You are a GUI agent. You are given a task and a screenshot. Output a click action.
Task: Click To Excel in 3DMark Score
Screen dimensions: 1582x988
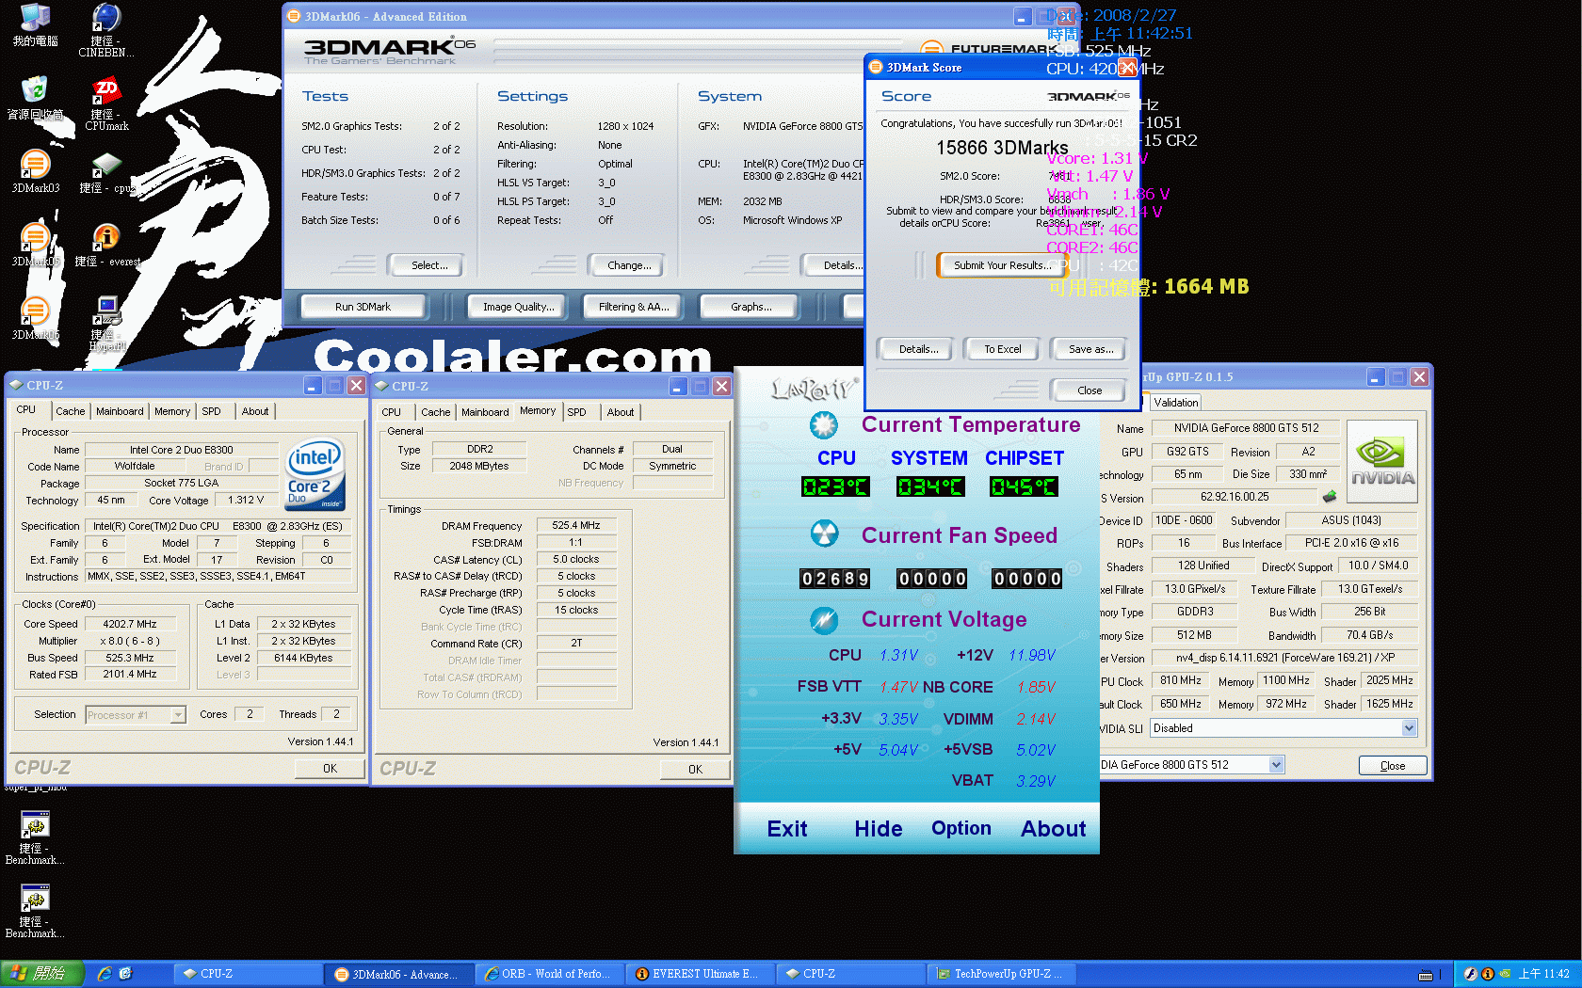tap(1003, 349)
